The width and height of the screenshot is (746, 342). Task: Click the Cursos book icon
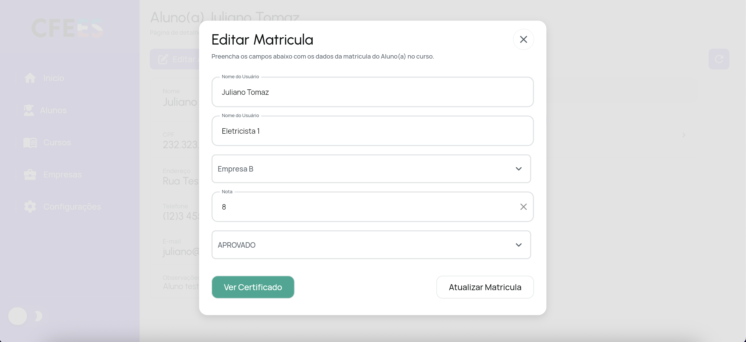pos(30,142)
